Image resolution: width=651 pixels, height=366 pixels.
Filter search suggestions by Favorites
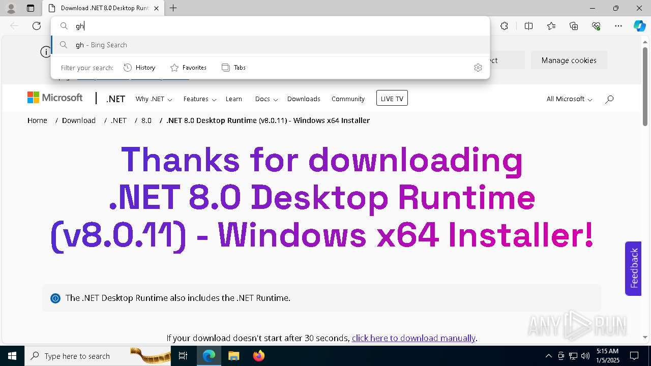click(188, 68)
